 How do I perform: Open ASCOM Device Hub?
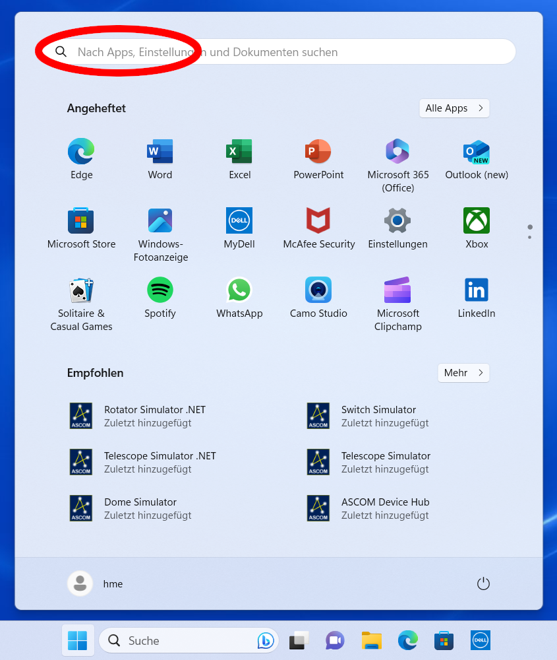(368, 508)
